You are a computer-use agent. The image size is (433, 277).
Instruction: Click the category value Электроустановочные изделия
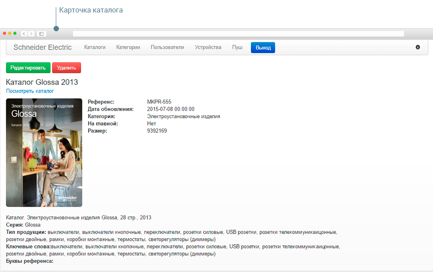click(183, 116)
